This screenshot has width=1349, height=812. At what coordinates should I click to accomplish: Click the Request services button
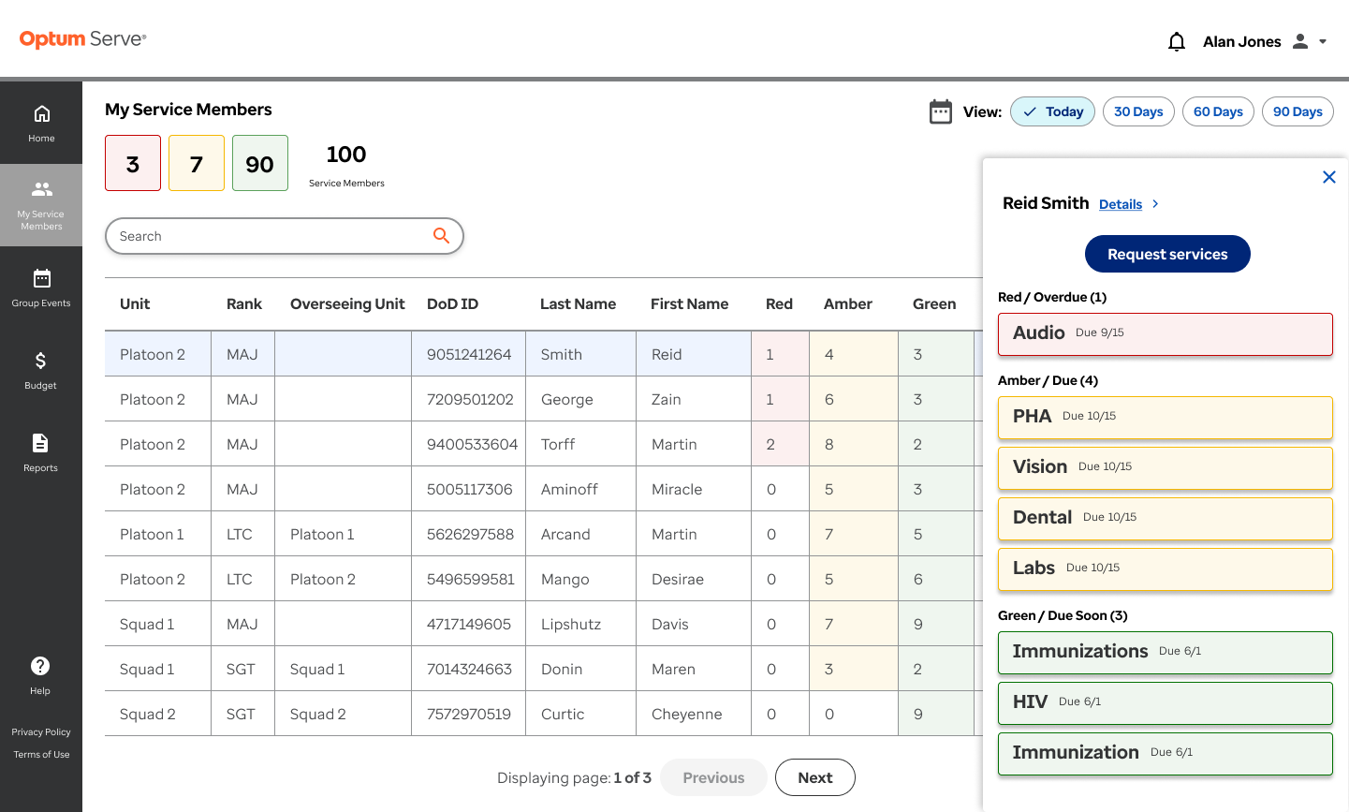pos(1167,254)
